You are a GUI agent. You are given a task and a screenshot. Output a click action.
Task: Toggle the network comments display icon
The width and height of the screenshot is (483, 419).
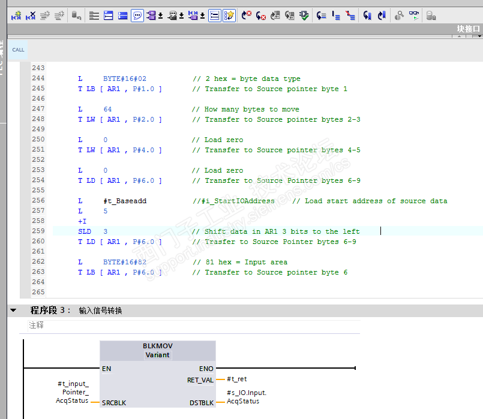[215, 16]
